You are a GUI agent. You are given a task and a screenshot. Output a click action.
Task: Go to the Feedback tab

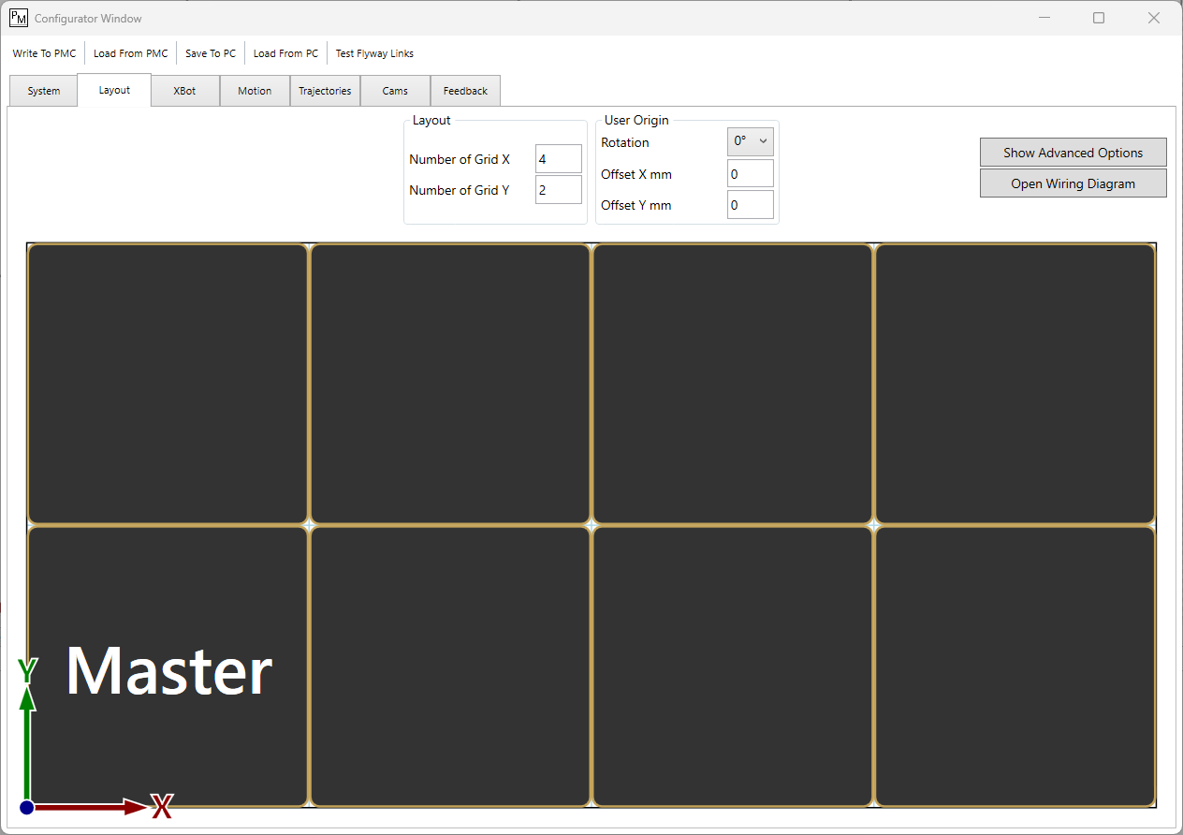click(465, 91)
